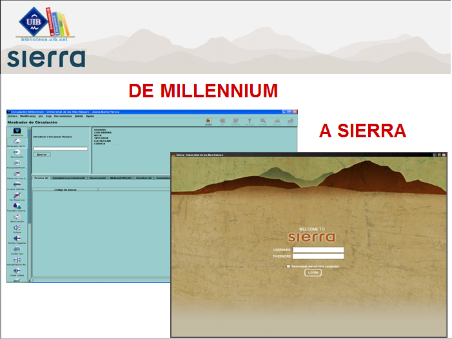452x339 pixels.
Task: Check Remember me on this computer
Action: pyautogui.click(x=288, y=266)
